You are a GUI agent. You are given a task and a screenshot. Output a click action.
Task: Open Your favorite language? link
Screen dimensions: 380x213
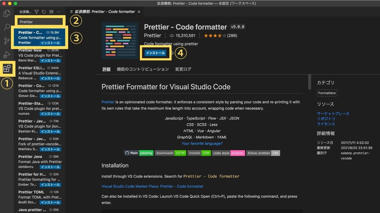coord(202,143)
